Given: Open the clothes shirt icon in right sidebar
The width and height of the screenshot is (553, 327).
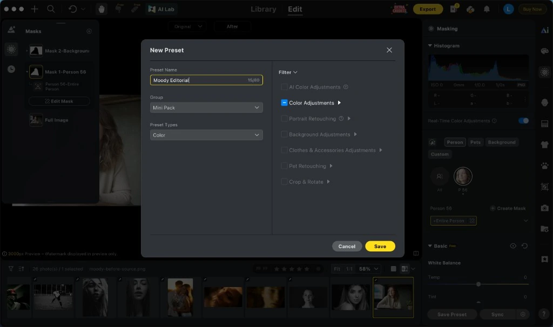Looking at the screenshot, I should pos(544,145).
